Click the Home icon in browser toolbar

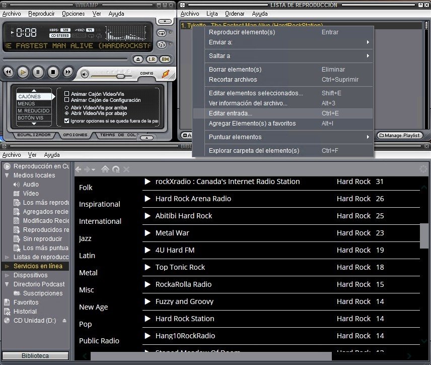pyautogui.click(x=105, y=169)
